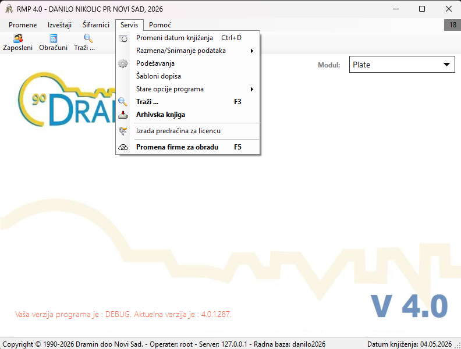Click the RMP application icon in title bar
Screen dimensions: 461x349
tap(9, 9)
